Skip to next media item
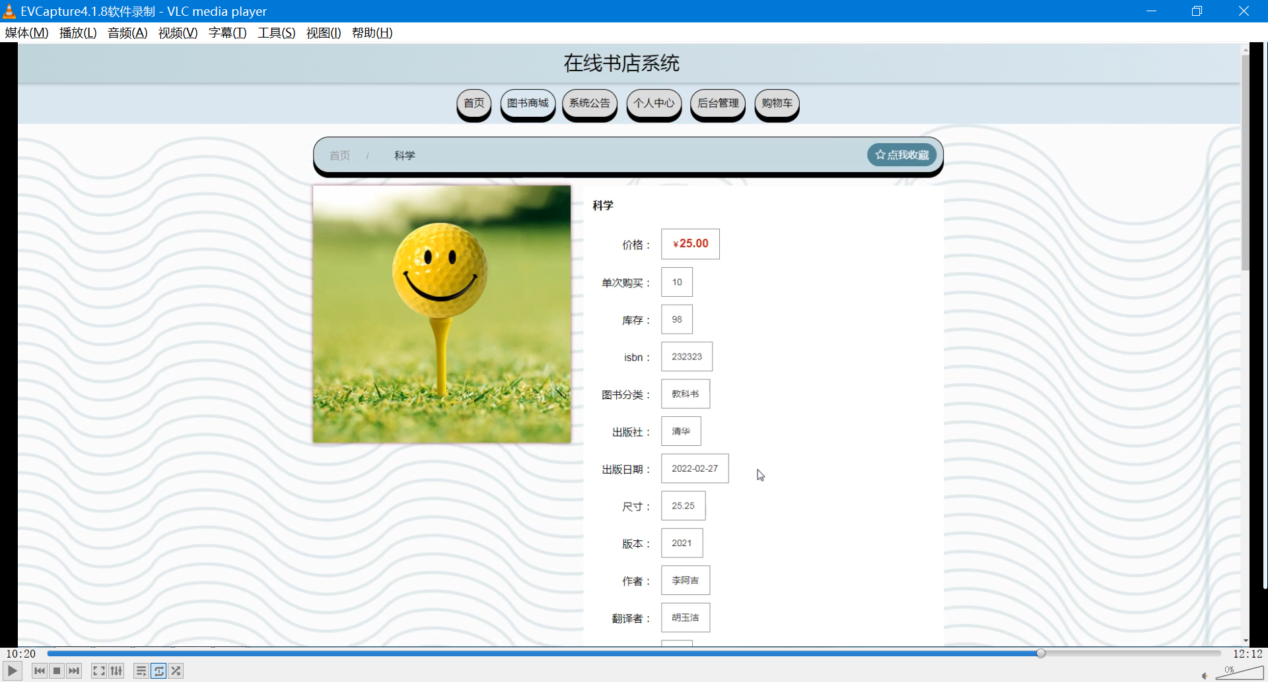This screenshot has width=1268, height=682. click(x=74, y=671)
